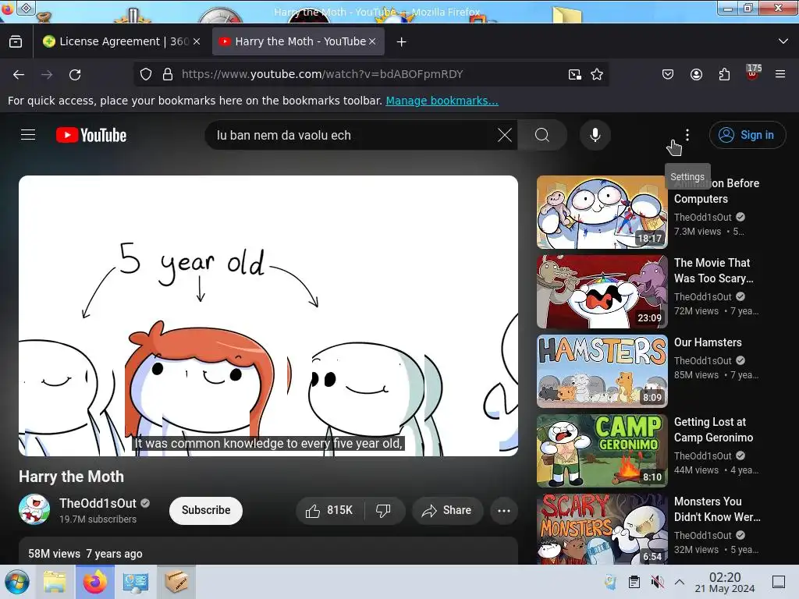Open taskbar clock showing 02:20
The image size is (799, 599).
tap(725, 582)
